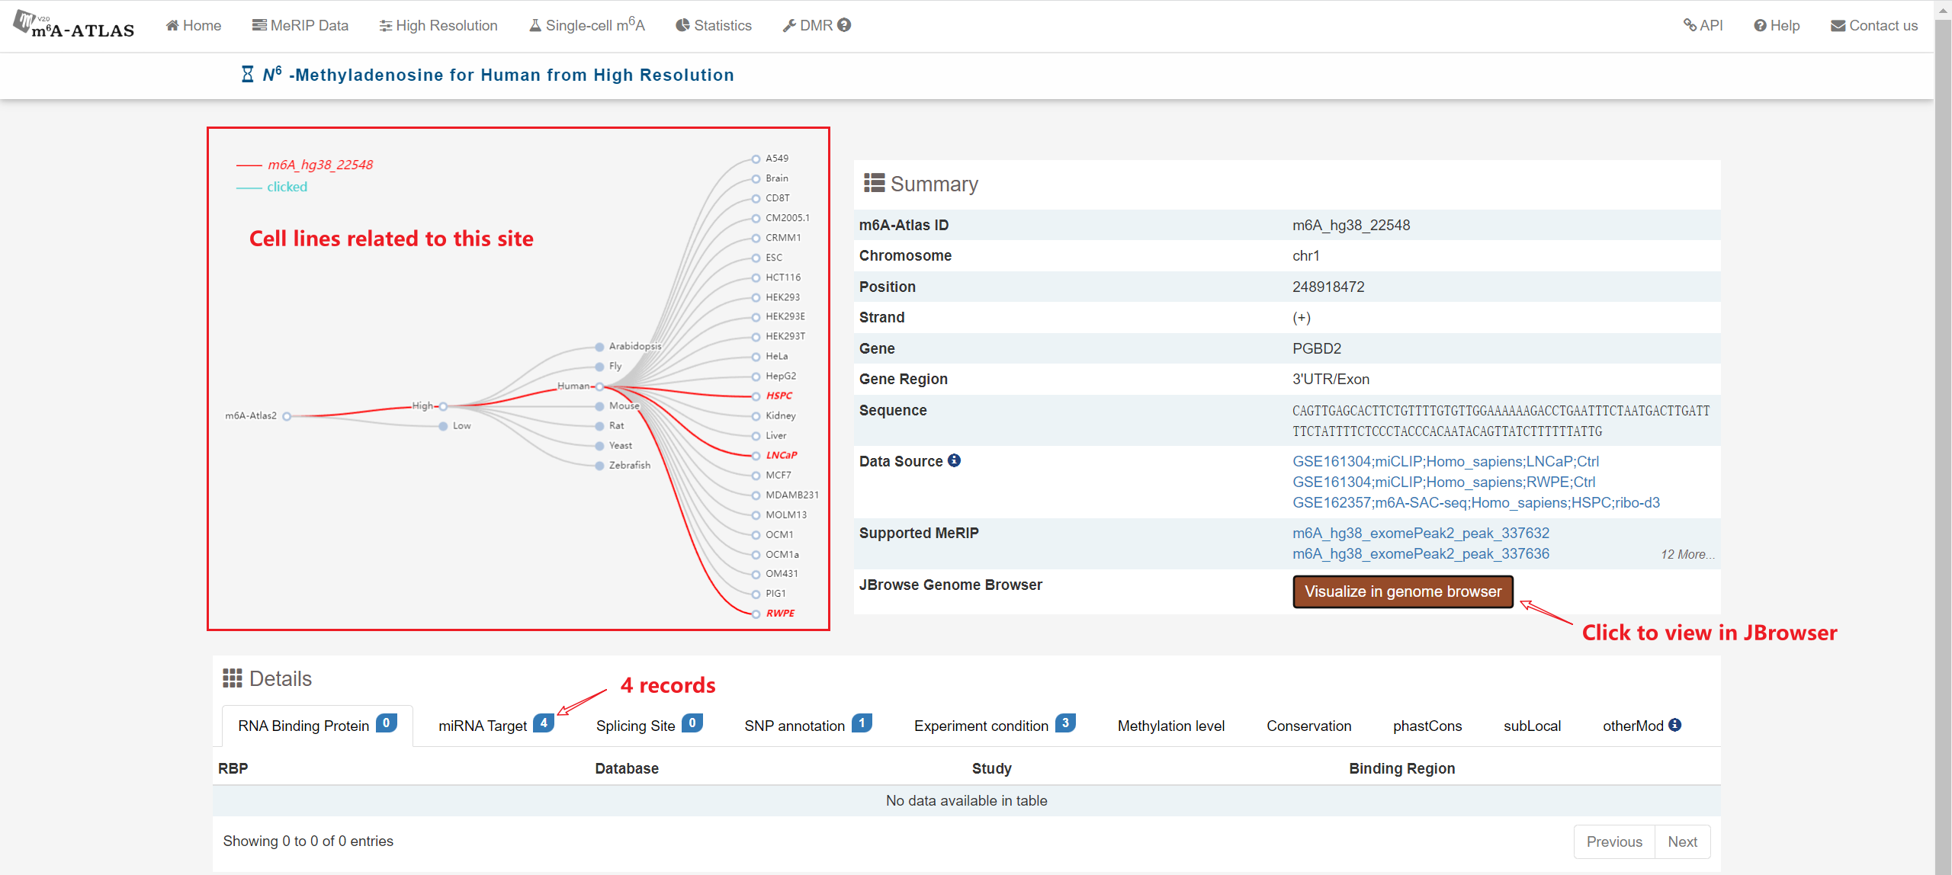Click the Data Source info icon

954,460
